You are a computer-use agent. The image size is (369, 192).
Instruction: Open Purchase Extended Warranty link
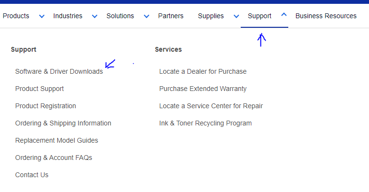[203, 89]
